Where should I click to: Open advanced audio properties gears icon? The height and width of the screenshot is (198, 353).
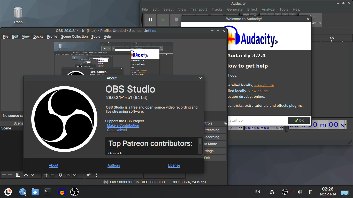coord(89,175)
